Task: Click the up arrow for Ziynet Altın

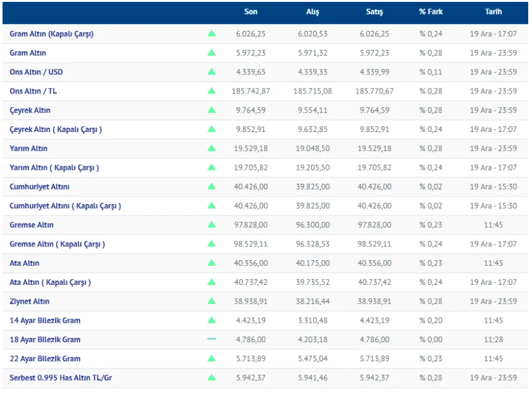Action: coord(212,301)
